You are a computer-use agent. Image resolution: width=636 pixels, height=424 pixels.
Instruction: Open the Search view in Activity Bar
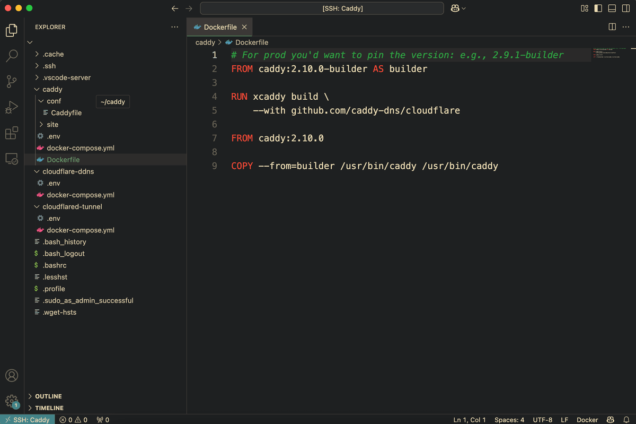click(x=11, y=54)
